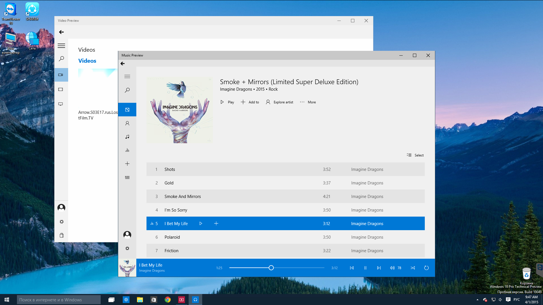Open search in Music Preview sidebar
543x305 pixels.
click(127, 90)
